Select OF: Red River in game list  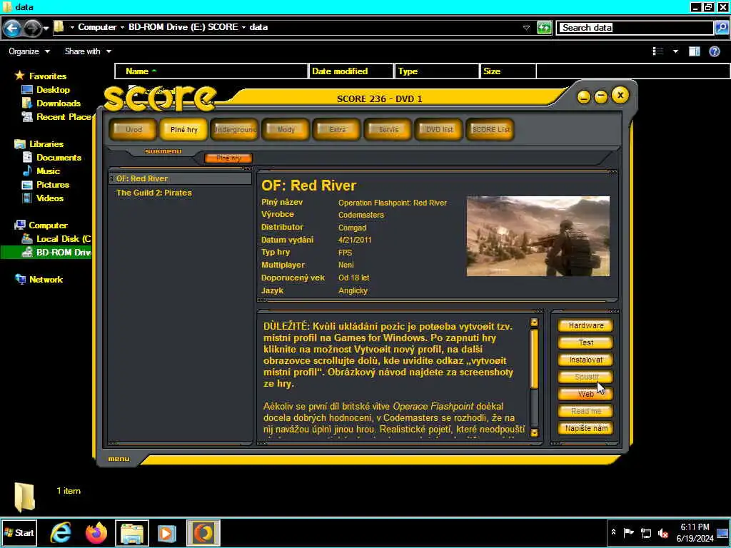(x=181, y=178)
